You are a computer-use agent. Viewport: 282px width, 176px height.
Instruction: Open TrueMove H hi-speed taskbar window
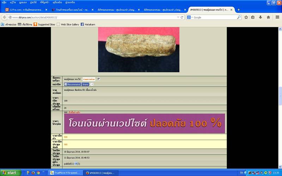66,173
